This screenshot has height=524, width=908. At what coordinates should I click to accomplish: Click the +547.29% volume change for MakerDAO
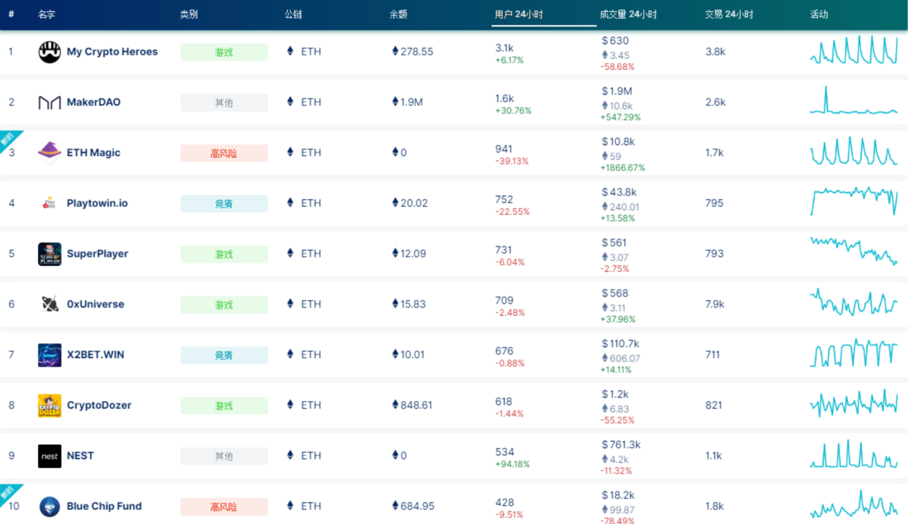tap(621, 117)
